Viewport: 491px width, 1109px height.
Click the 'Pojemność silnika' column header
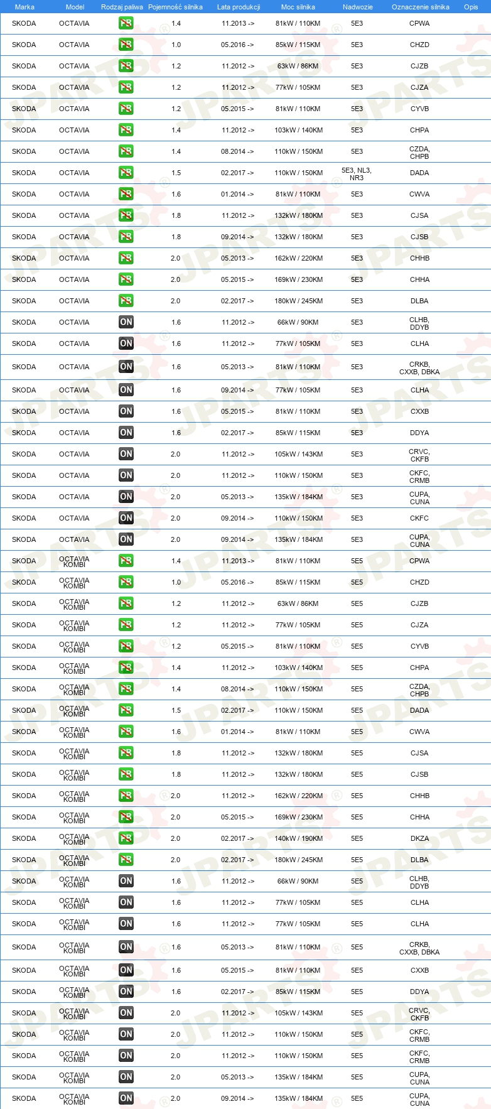tap(175, 7)
